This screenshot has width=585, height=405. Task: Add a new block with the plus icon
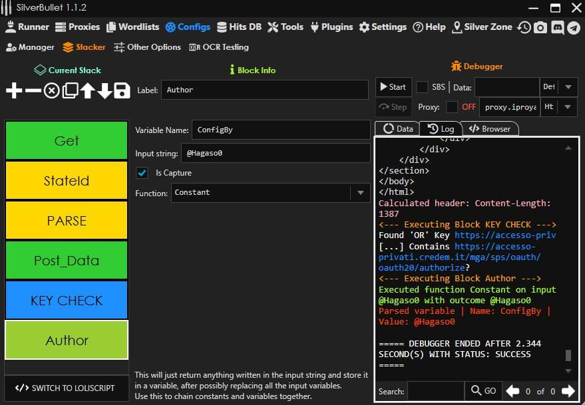14,90
